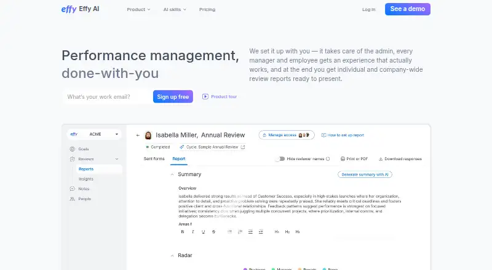The width and height of the screenshot is (492, 270).
Task: Click the Manage access button
Action: 287,135
